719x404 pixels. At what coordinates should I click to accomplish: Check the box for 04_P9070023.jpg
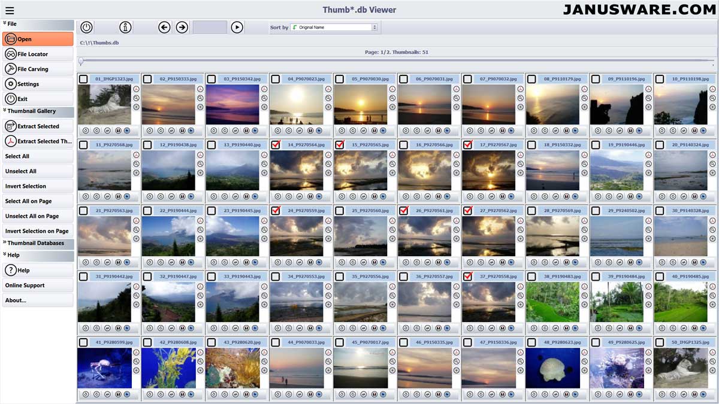276,79
